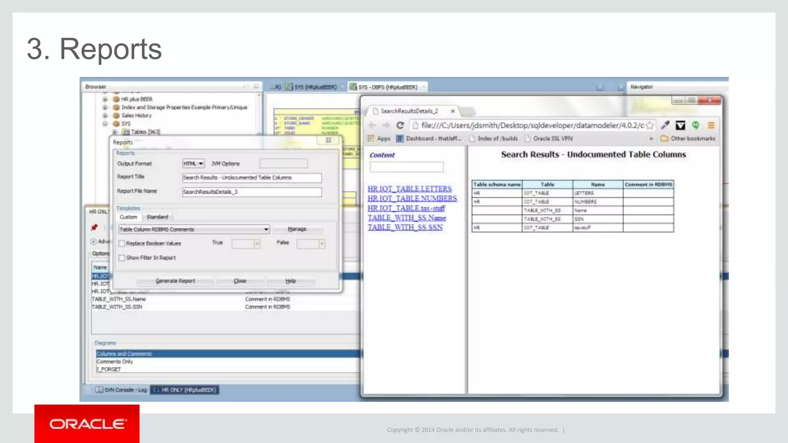Click Comment in RDBMS column header
This screenshot has width=788, height=443.
648,185
